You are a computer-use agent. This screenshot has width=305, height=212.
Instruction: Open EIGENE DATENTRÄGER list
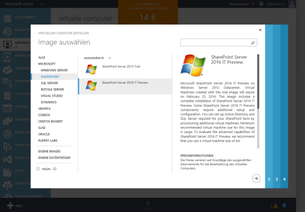(54, 157)
